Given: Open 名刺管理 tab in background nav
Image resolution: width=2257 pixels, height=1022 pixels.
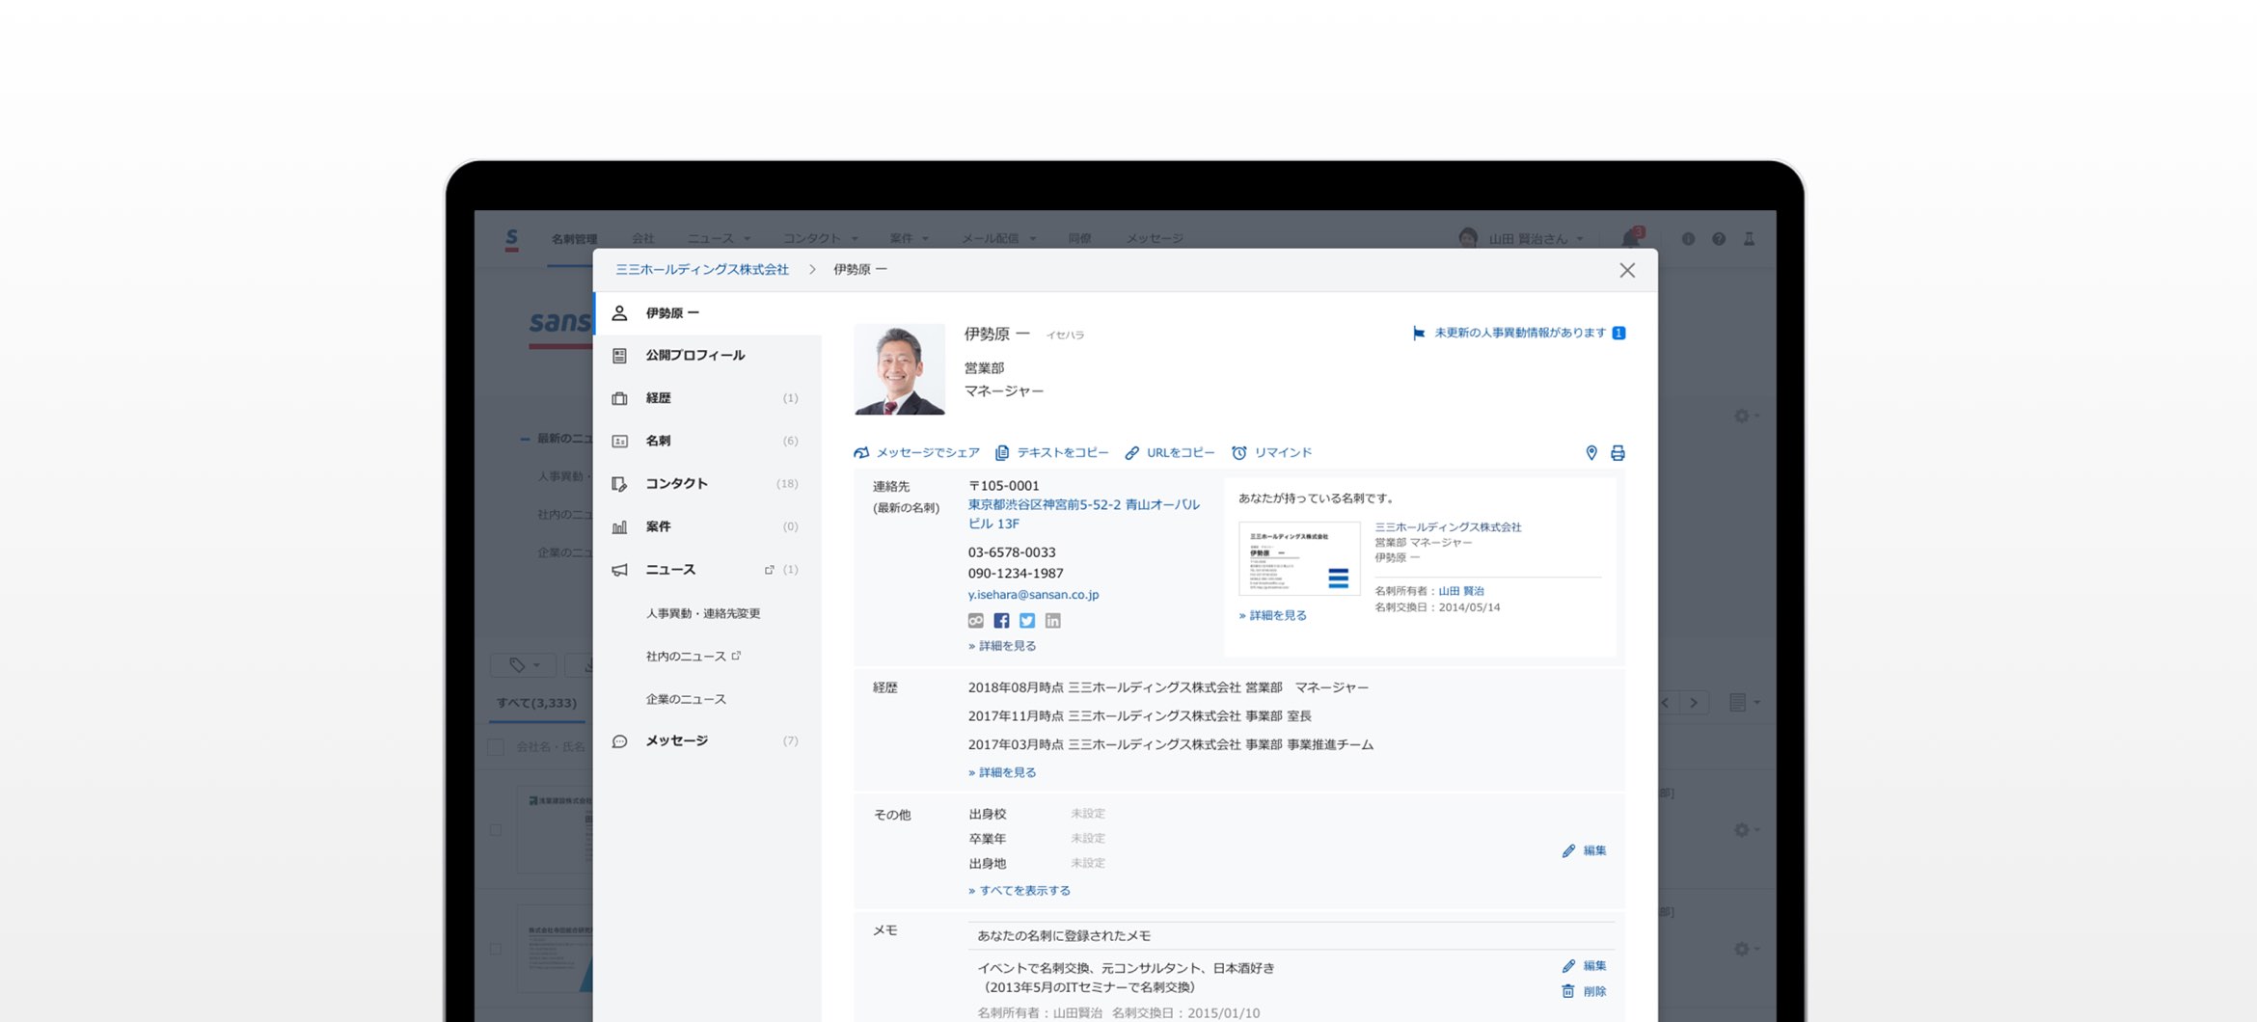Looking at the screenshot, I should coord(574,239).
